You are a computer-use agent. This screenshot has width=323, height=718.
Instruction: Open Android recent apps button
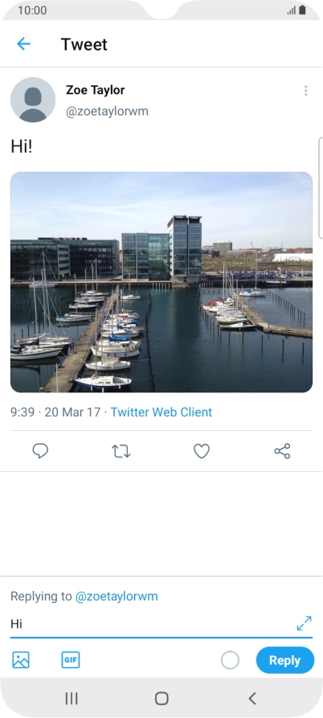click(72, 699)
